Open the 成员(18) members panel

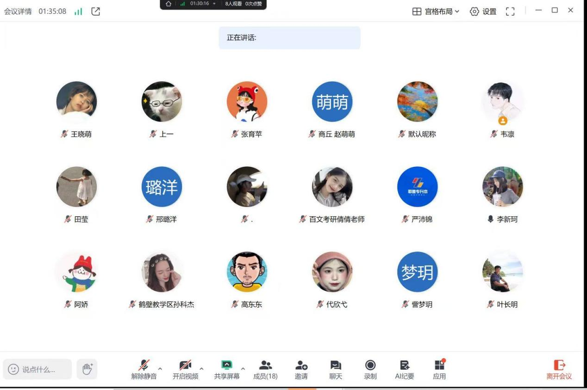[265, 370]
